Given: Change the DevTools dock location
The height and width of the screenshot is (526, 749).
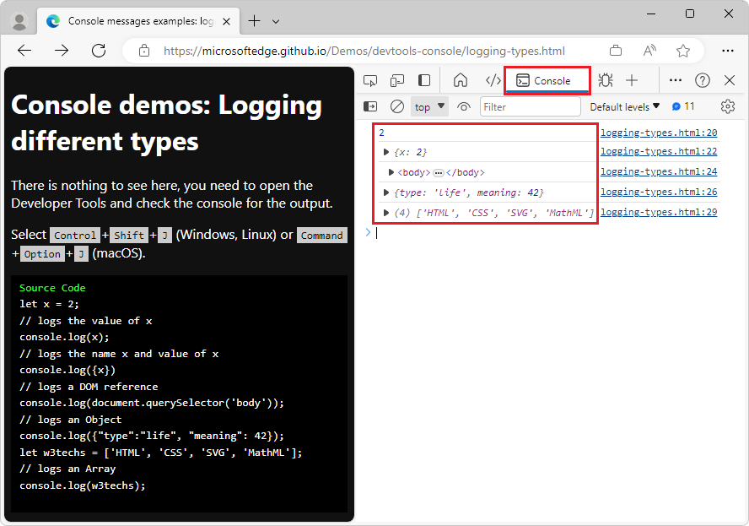Looking at the screenshot, I should pyautogui.click(x=423, y=80).
